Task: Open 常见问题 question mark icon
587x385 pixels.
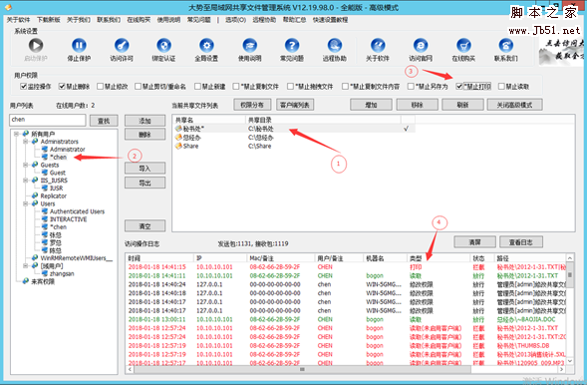Action: point(292,45)
